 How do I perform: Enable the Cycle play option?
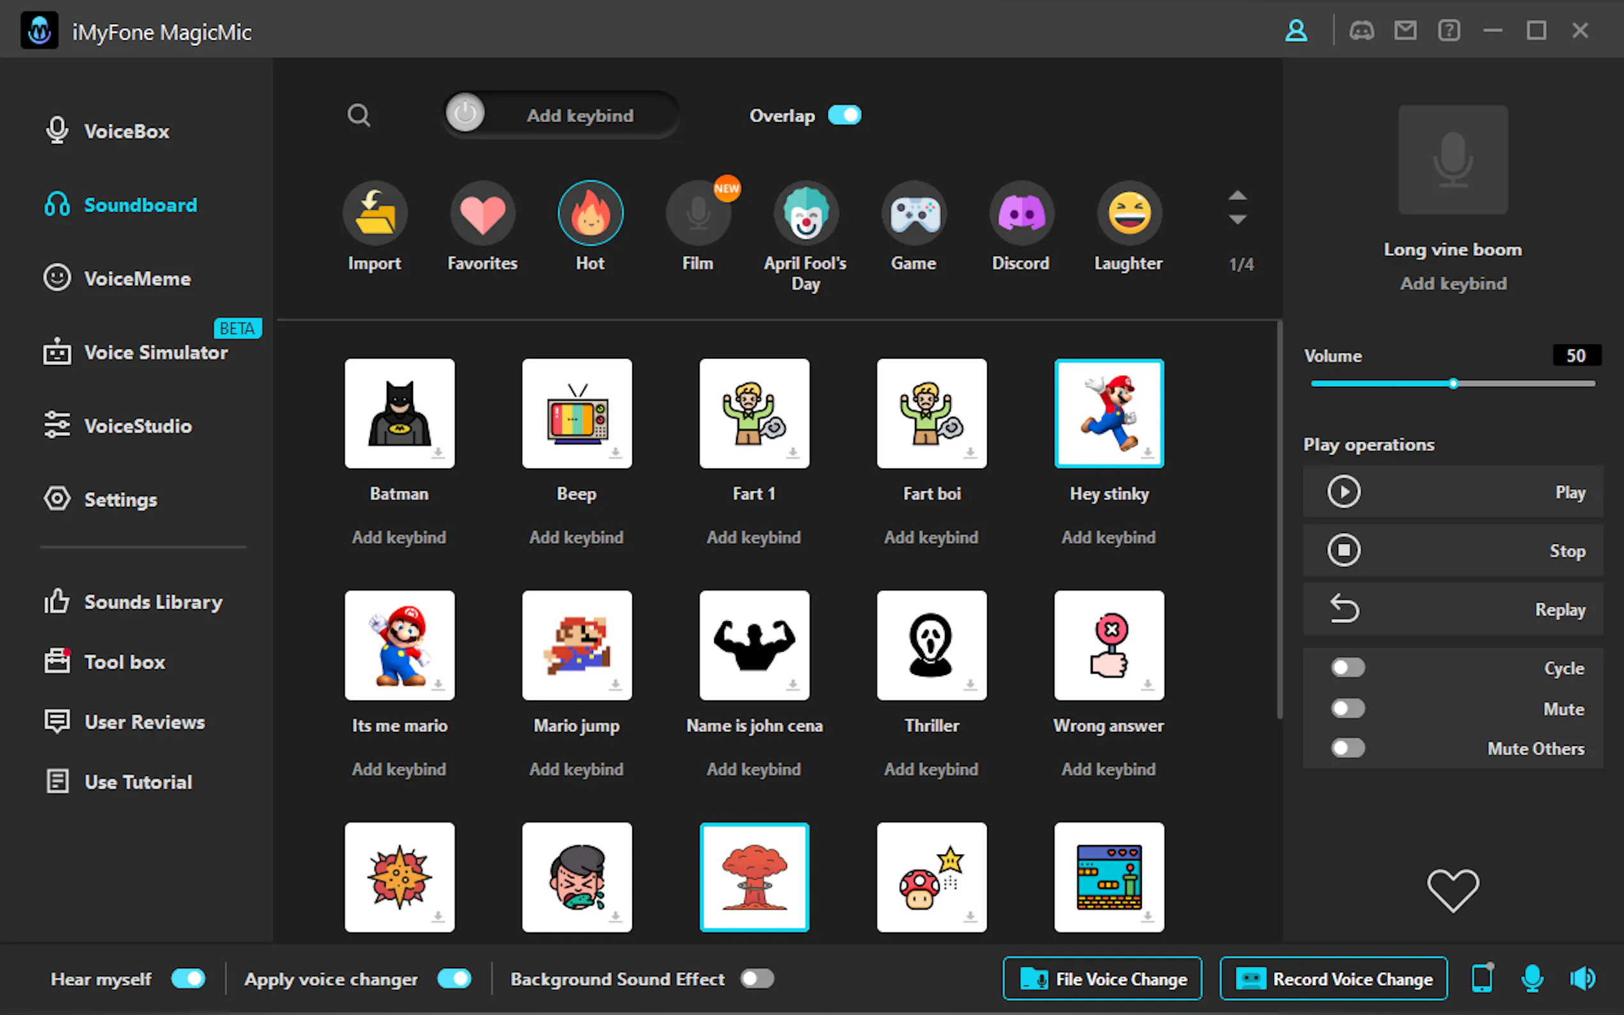tap(1347, 667)
